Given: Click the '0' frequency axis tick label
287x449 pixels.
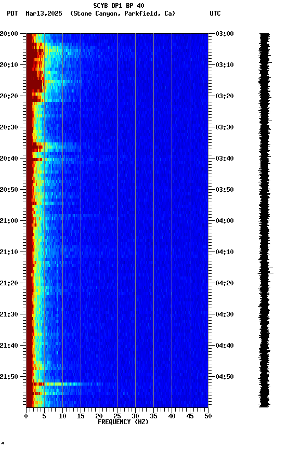Looking at the screenshot, I should click(26, 416).
